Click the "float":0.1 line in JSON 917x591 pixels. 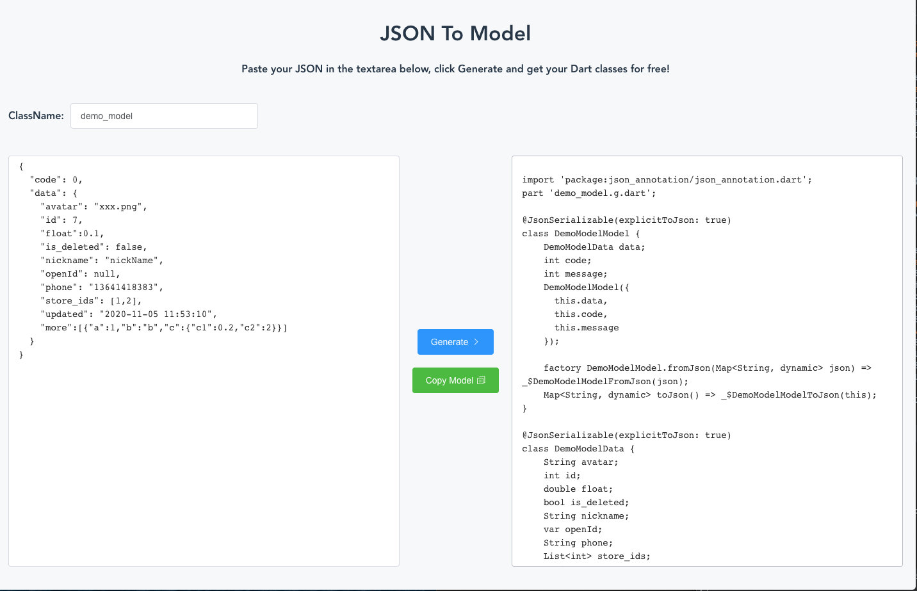tap(72, 234)
